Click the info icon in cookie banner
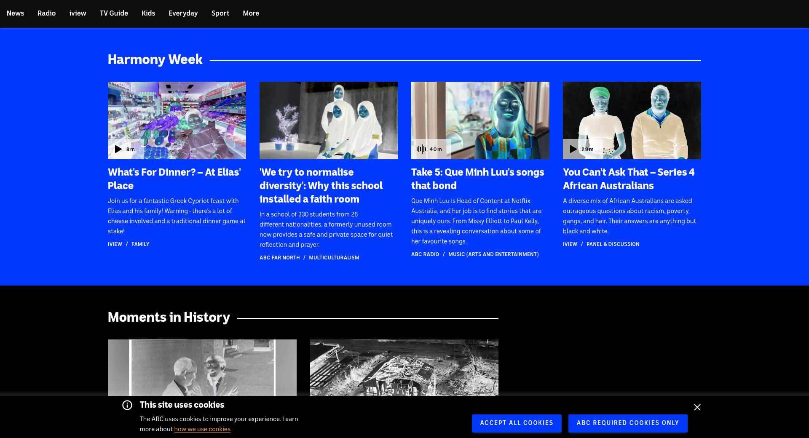The height and width of the screenshot is (438, 809). 127,405
